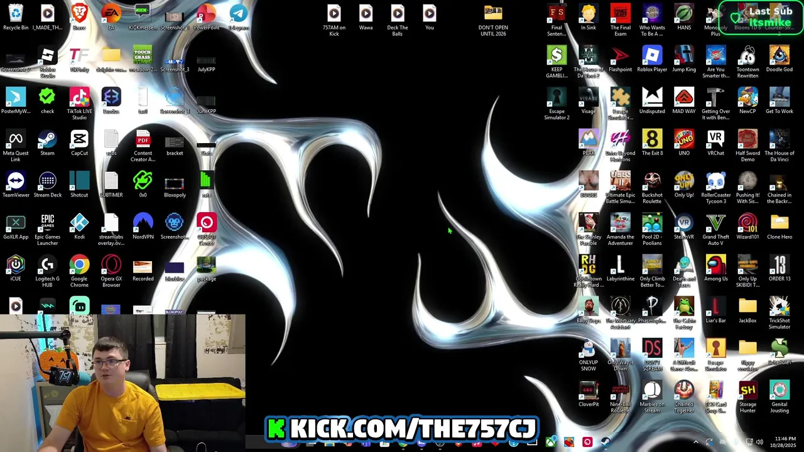Launch the Brave browser shortcut
This screenshot has height=452, width=804.
pos(79,18)
